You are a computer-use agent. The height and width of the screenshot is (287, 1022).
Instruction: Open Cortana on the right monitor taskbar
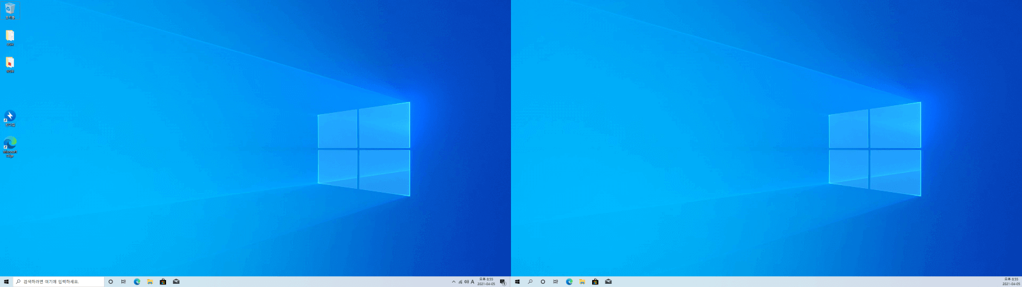[x=543, y=281]
